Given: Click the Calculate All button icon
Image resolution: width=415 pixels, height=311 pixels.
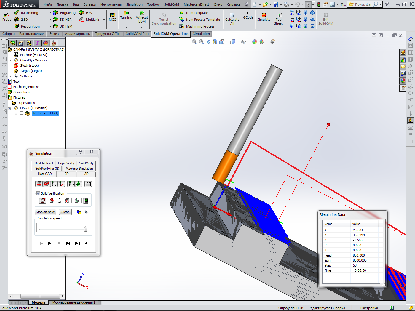Looking at the screenshot, I should pos(232,15).
